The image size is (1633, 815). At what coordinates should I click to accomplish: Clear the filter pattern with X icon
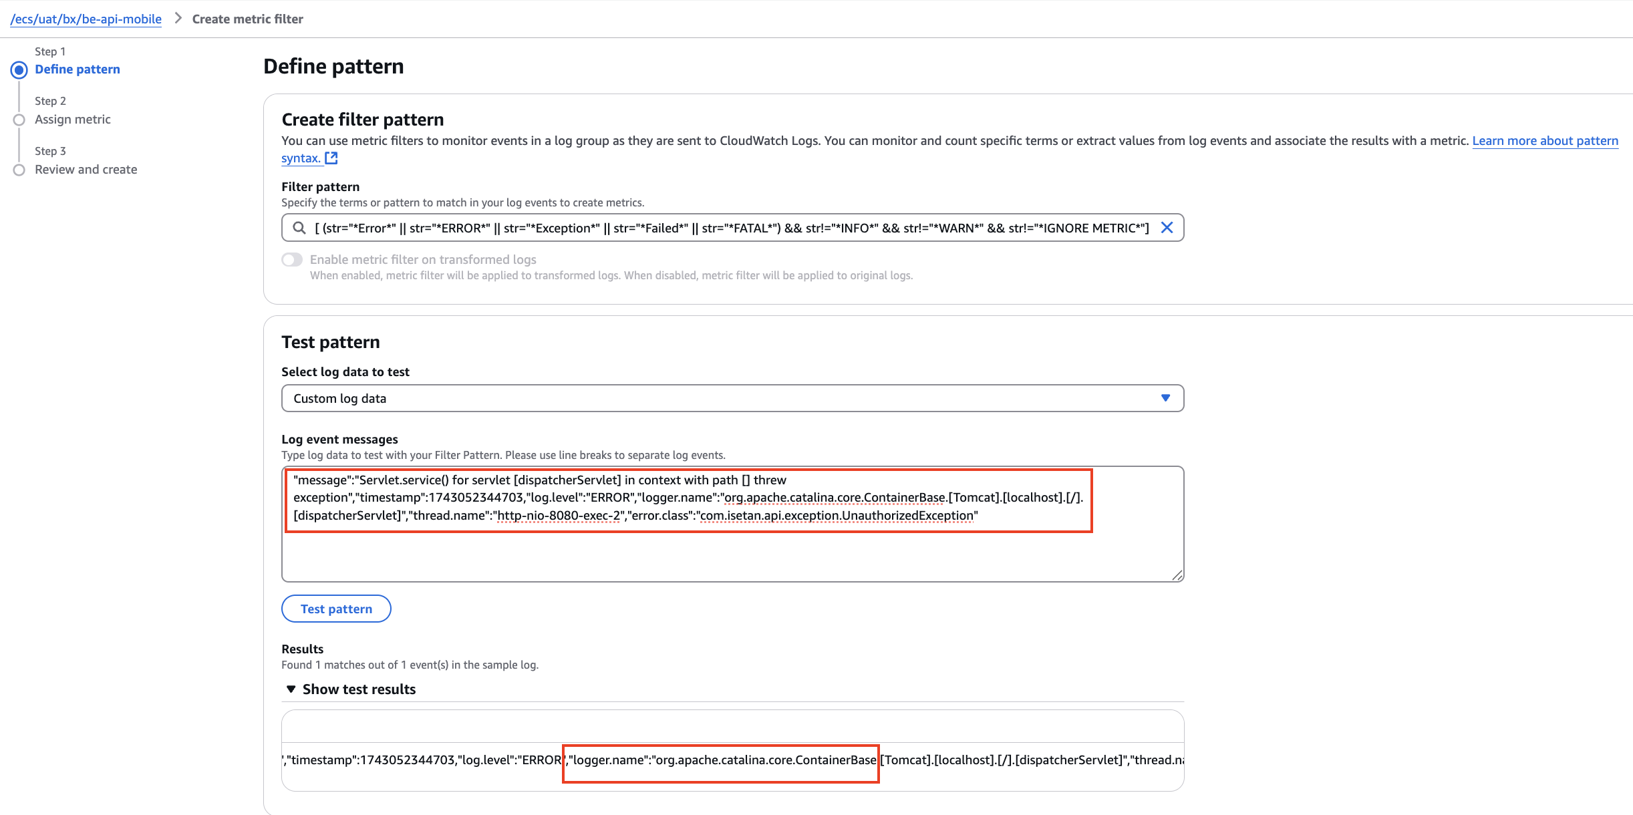pyautogui.click(x=1167, y=228)
